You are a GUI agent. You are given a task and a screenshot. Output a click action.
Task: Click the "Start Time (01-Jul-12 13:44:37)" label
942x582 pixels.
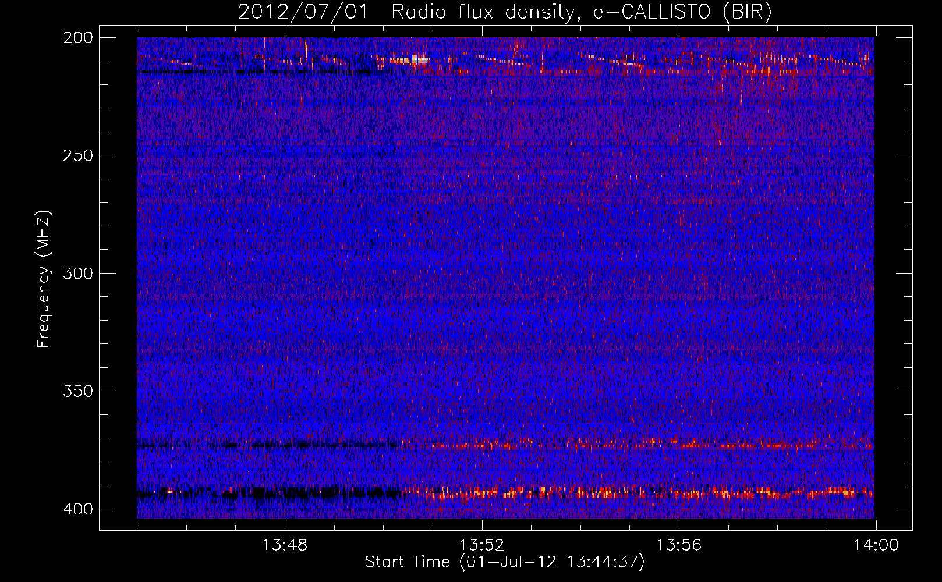[505, 562]
